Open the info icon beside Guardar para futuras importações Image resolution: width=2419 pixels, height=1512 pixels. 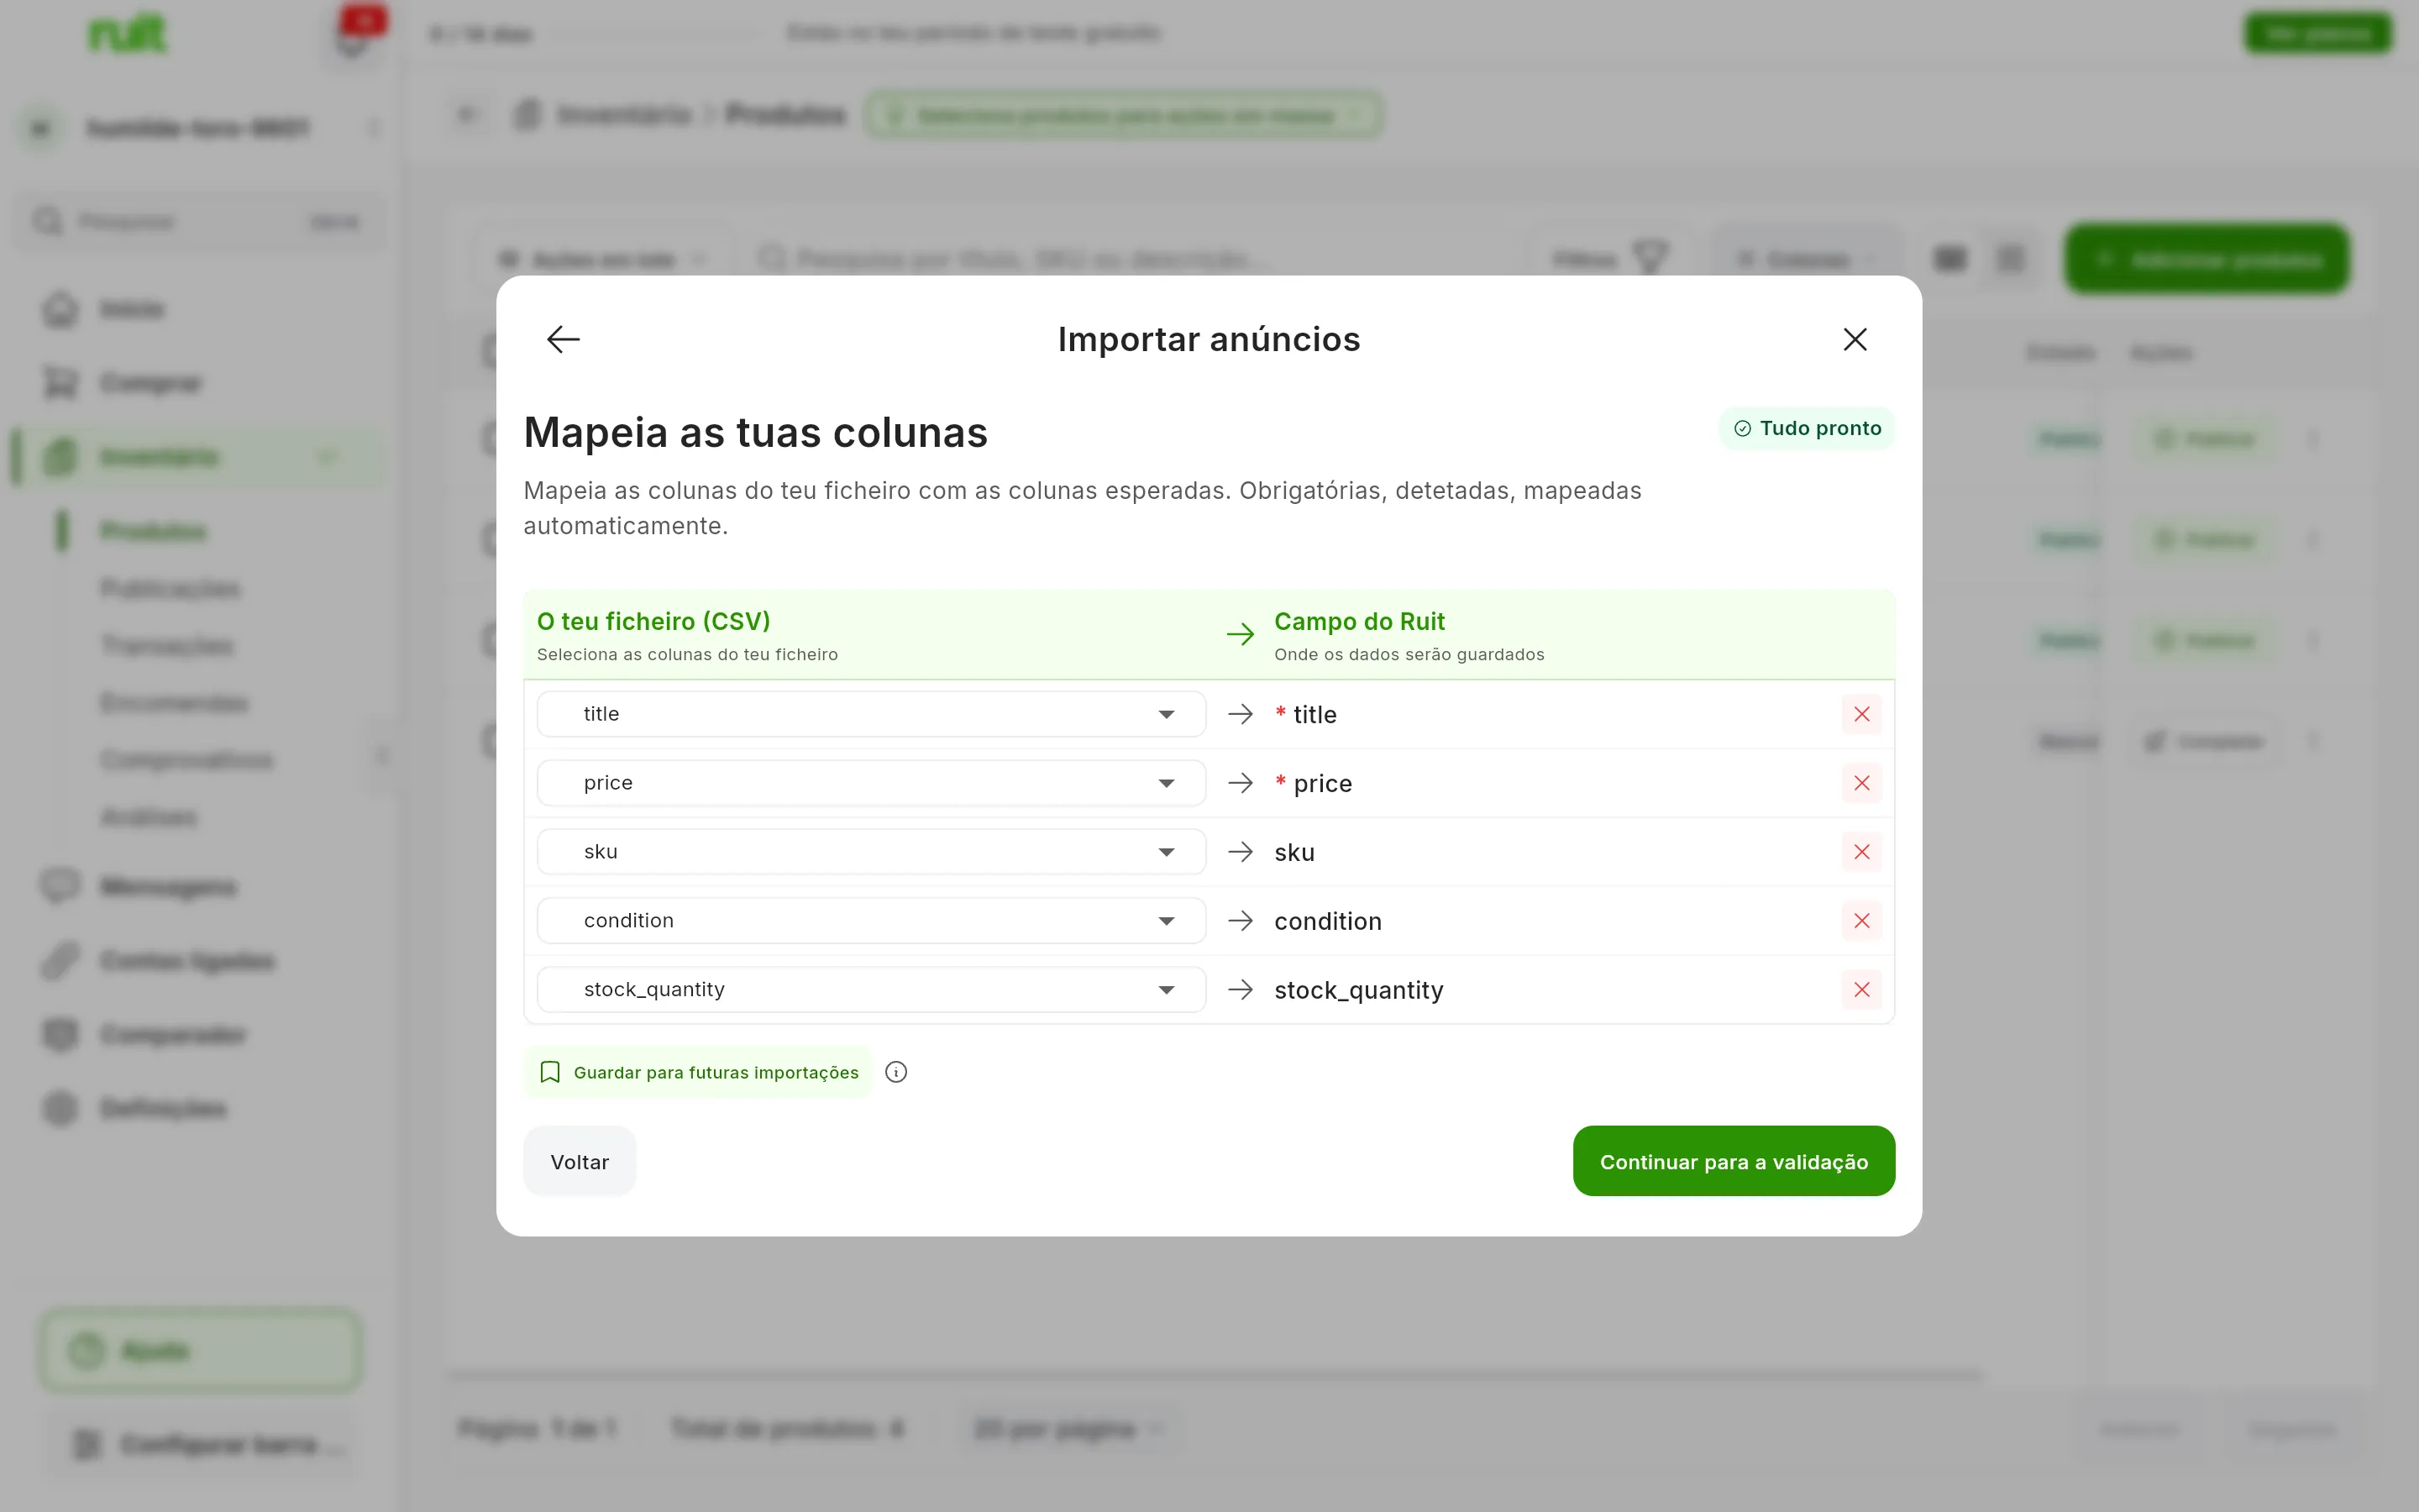point(895,1072)
